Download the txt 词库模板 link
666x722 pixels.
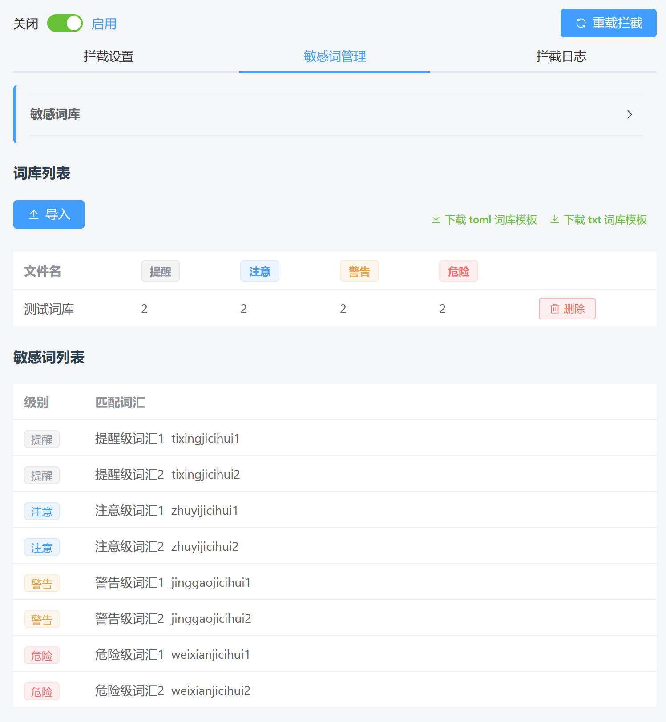(605, 220)
